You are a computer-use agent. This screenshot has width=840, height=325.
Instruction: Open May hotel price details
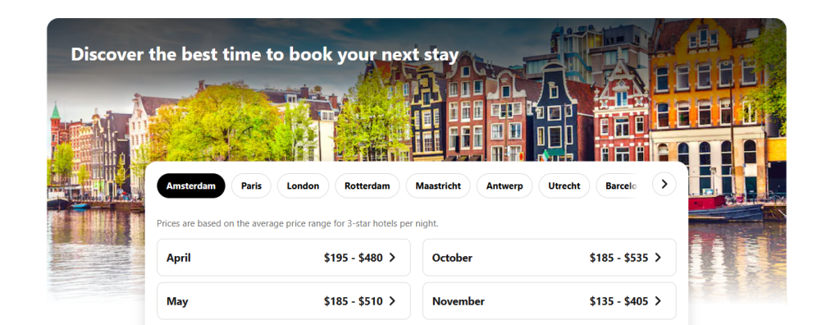(283, 301)
